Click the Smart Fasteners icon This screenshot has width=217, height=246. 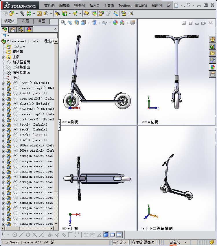tap(39, 14)
